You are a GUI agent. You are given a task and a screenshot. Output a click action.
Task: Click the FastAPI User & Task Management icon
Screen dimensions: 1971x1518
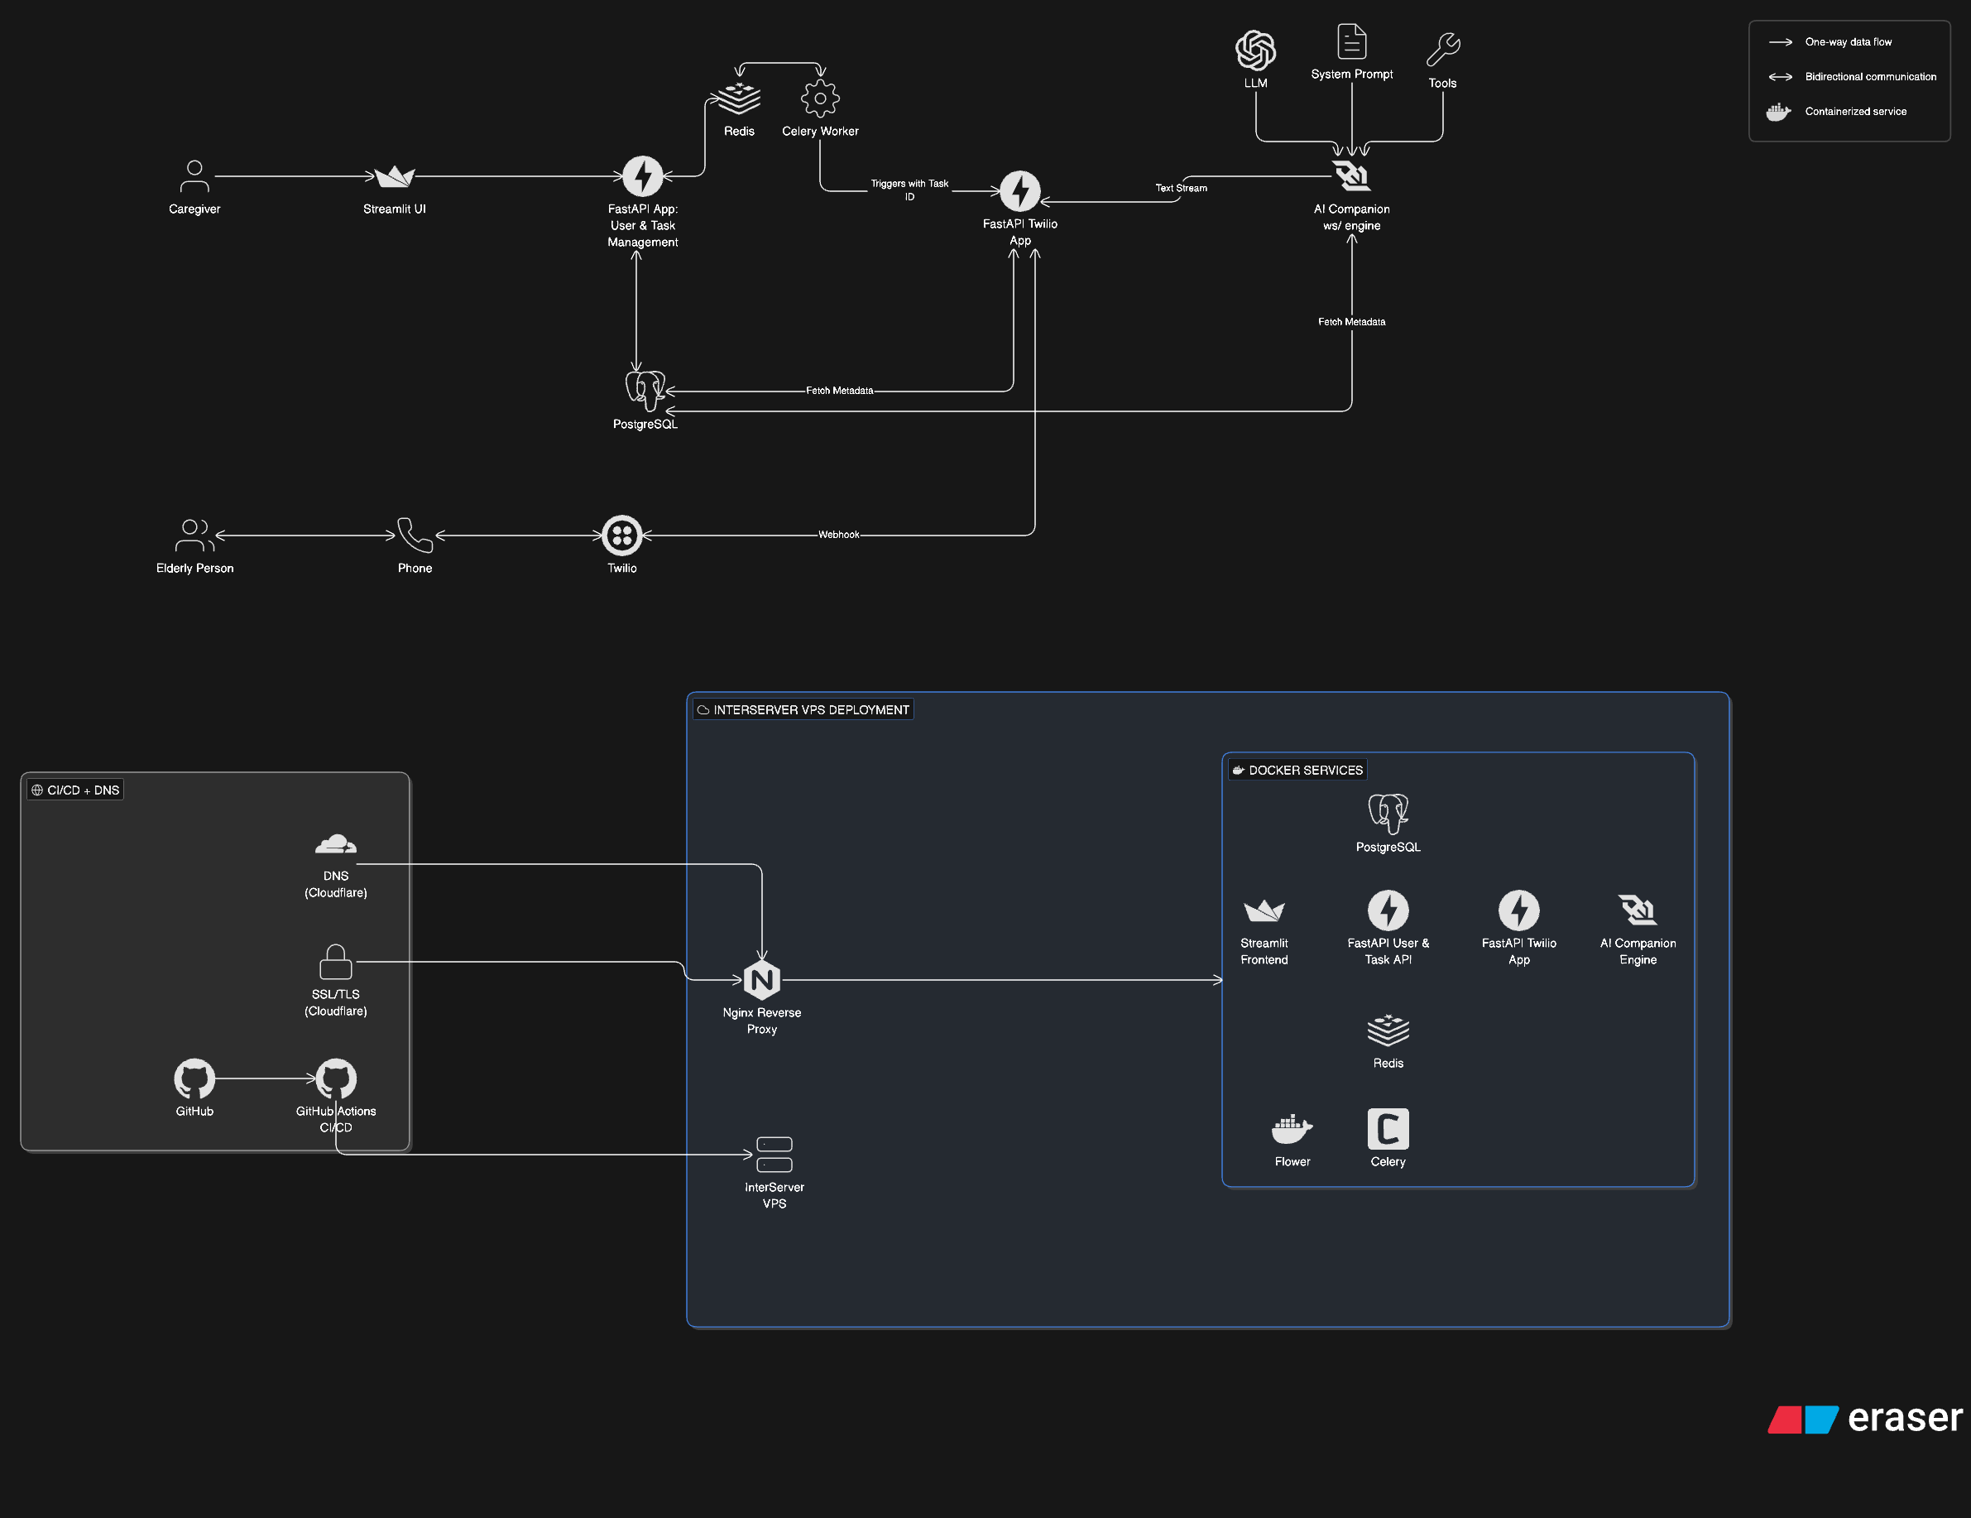point(643,176)
